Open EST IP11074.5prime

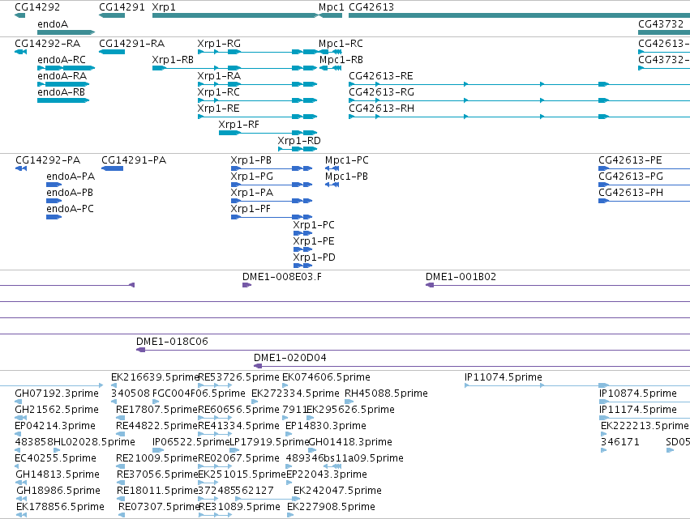click(x=504, y=377)
